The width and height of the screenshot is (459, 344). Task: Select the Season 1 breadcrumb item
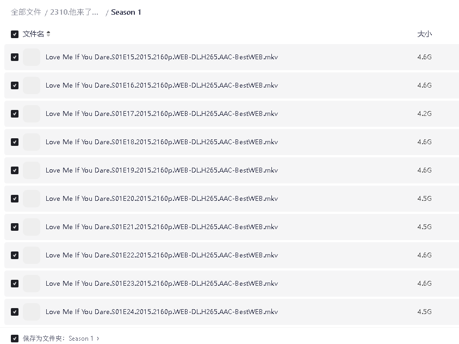click(x=126, y=12)
